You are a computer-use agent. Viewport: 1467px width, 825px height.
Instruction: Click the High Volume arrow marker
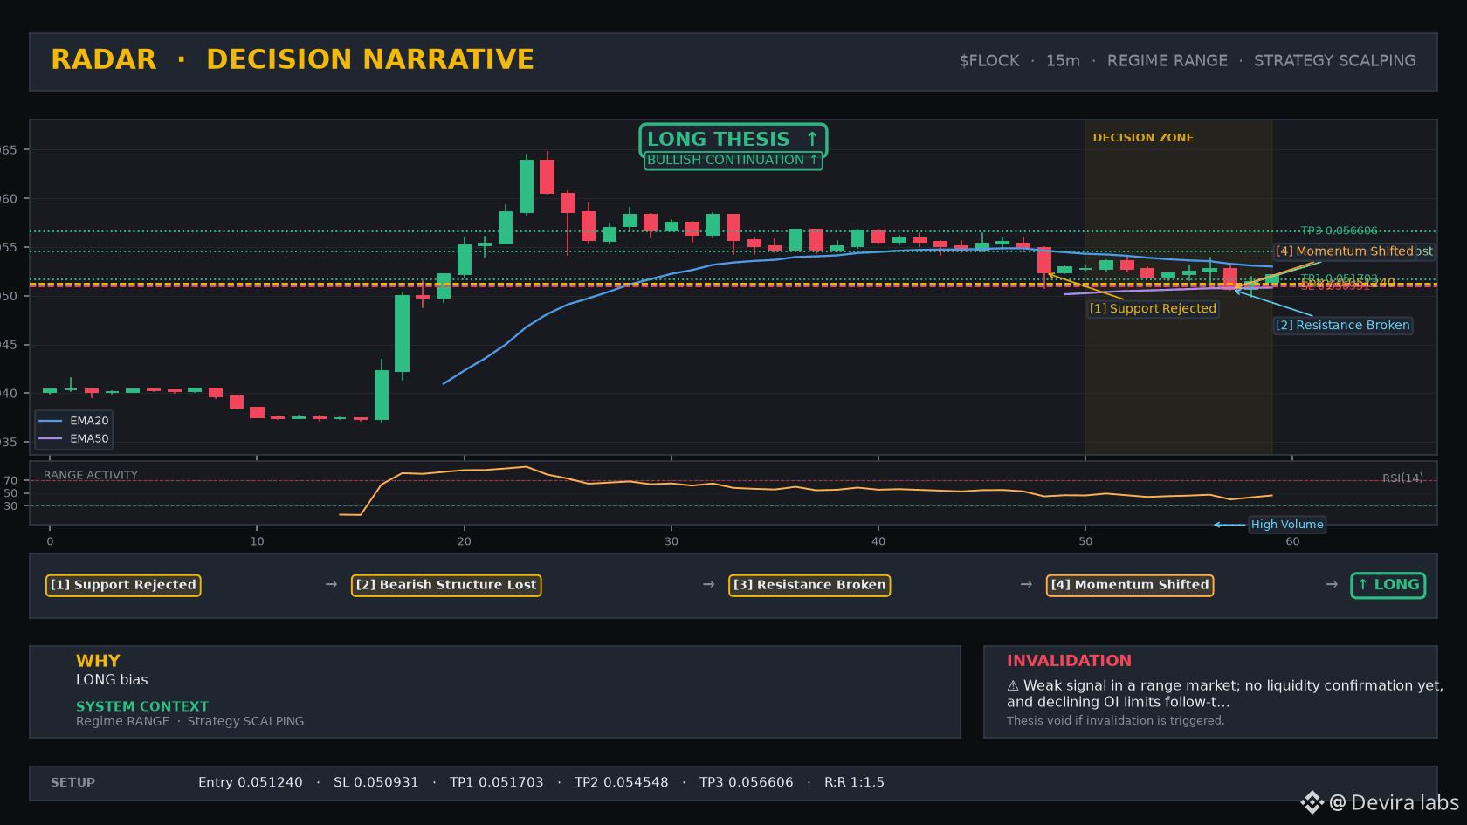coord(1229,525)
